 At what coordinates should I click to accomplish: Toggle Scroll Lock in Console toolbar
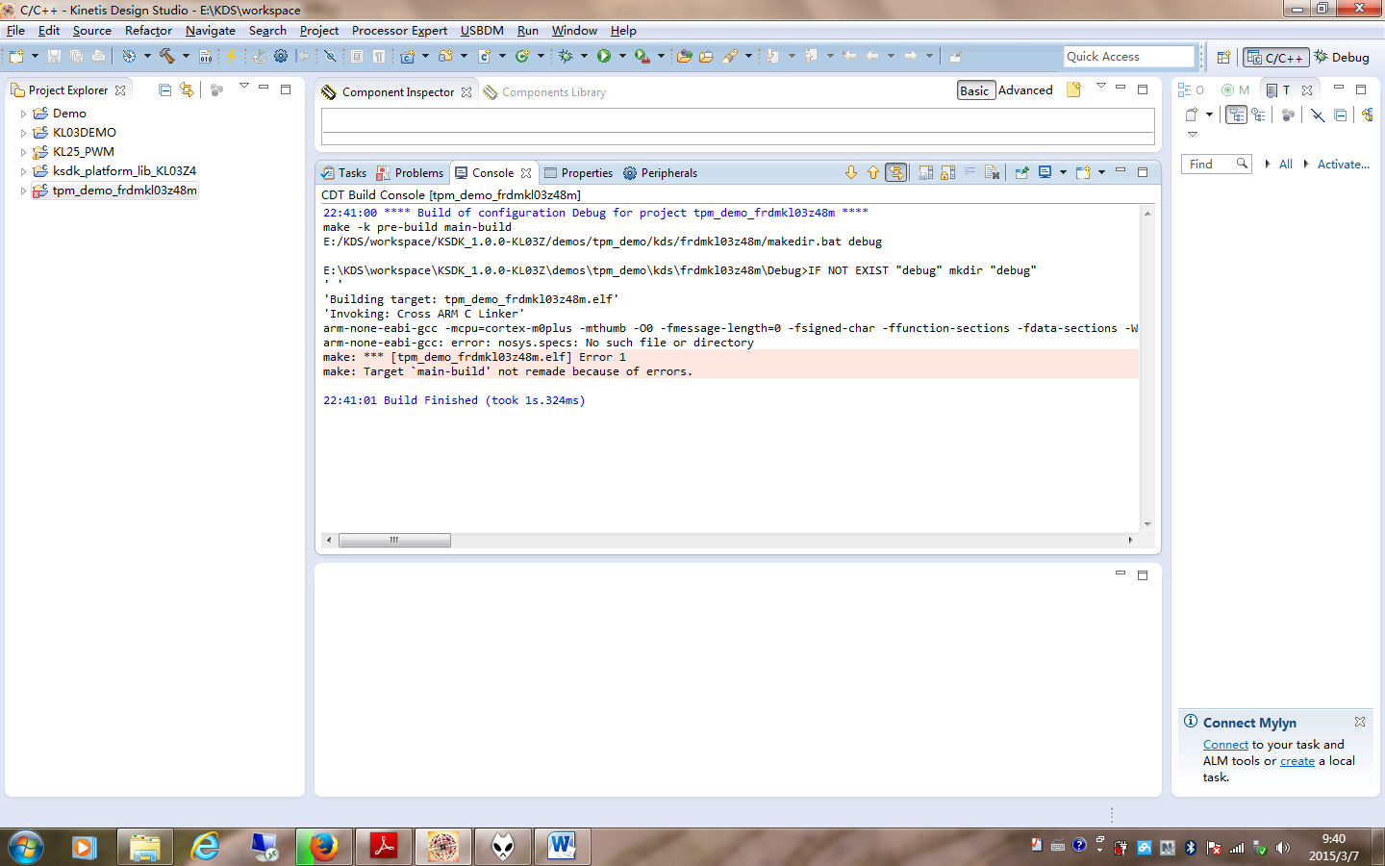click(x=947, y=172)
